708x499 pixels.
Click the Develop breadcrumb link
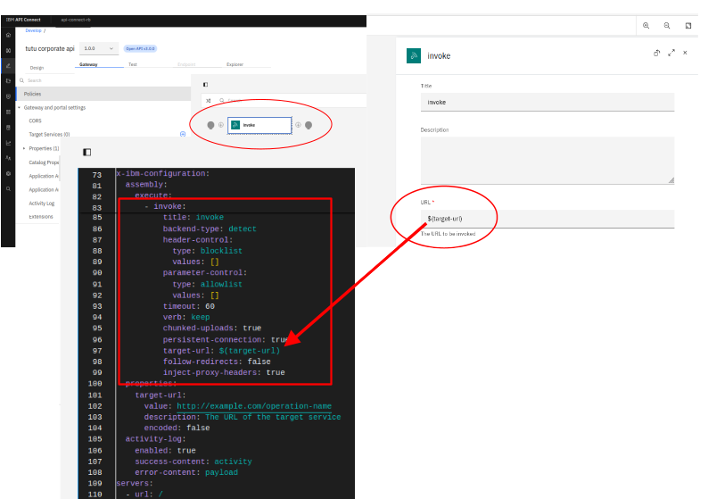click(x=34, y=30)
